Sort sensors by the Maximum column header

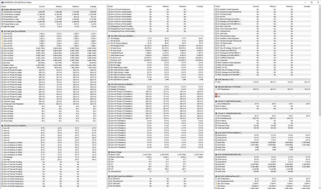[76, 6]
